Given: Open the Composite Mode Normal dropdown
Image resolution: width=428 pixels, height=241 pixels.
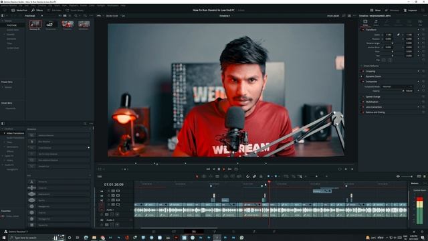Looking at the screenshot, I should [397, 86].
